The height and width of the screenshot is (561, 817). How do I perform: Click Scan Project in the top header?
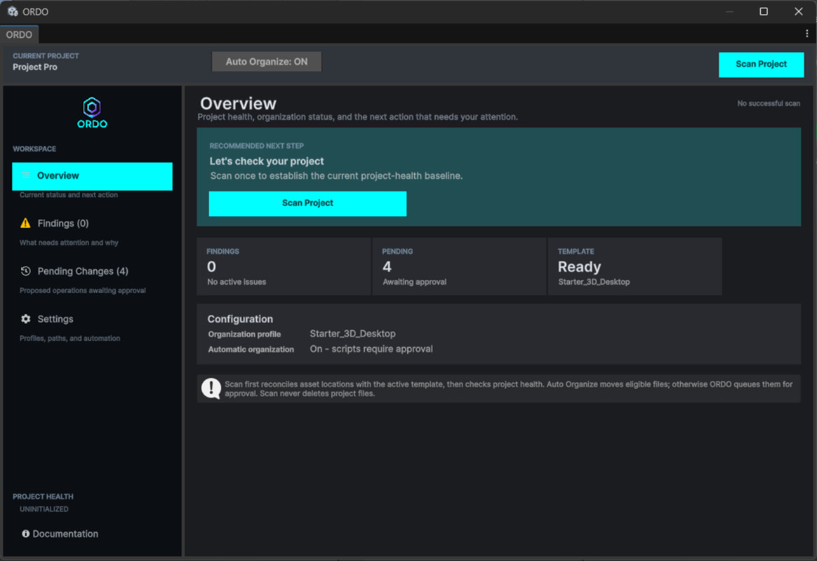tap(761, 64)
